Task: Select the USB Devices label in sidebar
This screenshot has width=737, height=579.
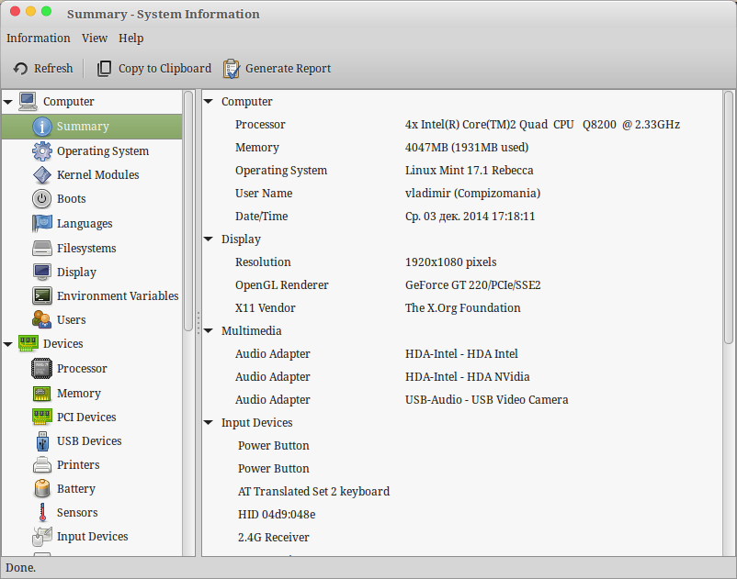Action: 89,441
